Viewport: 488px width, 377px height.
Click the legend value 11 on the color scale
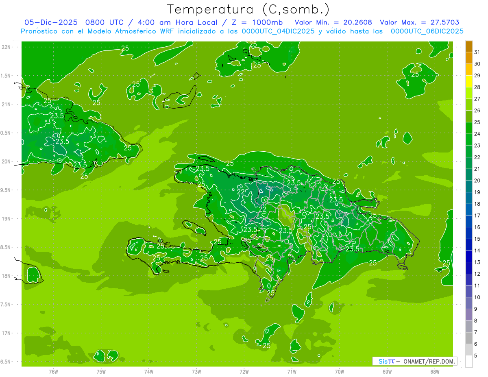point(477,285)
